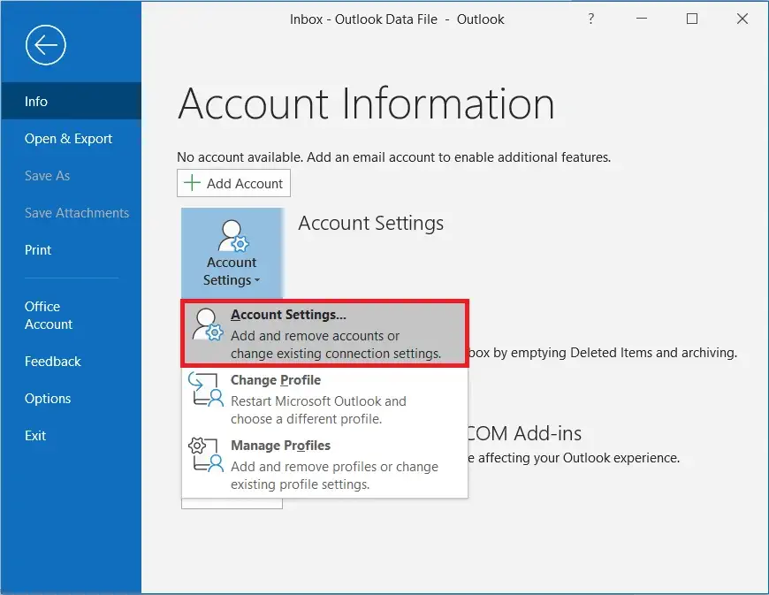Click the green plus icon on Add Account

[x=192, y=183]
